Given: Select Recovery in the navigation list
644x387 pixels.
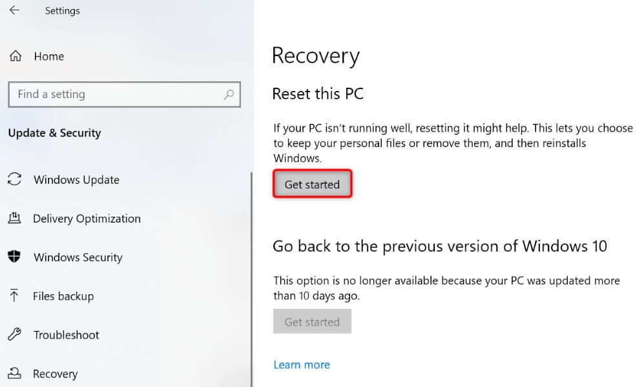Looking at the screenshot, I should 56,373.
